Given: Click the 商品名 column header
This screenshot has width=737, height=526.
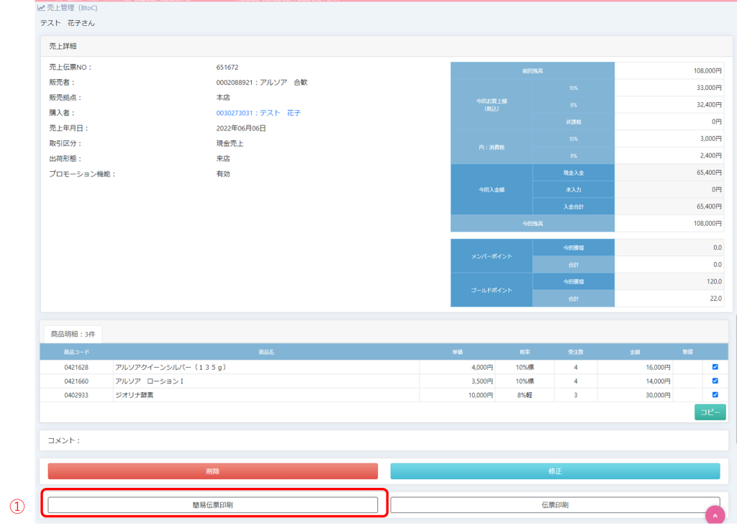Looking at the screenshot, I should pyautogui.click(x=266, y=352).
